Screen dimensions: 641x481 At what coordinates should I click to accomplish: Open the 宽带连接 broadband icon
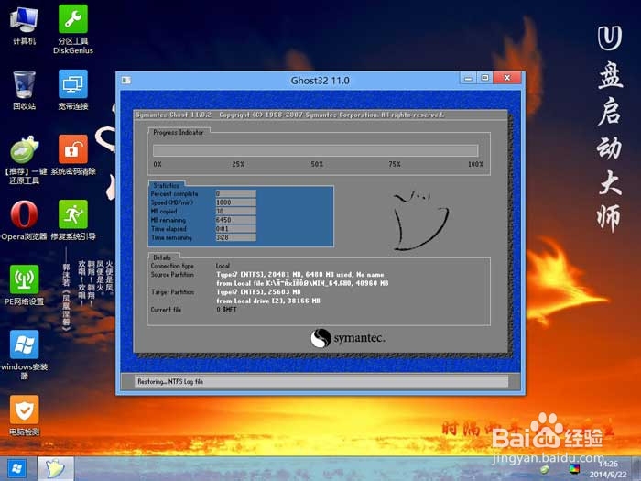(x=72, y=90)
